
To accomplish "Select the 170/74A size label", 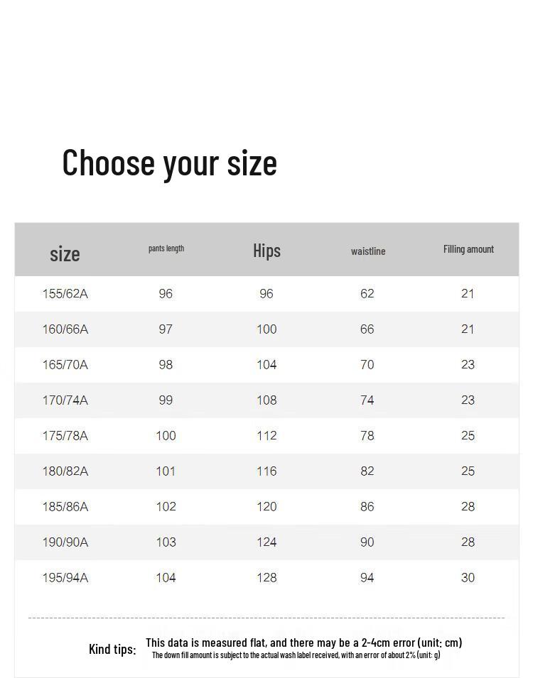I will pos(65,400).
